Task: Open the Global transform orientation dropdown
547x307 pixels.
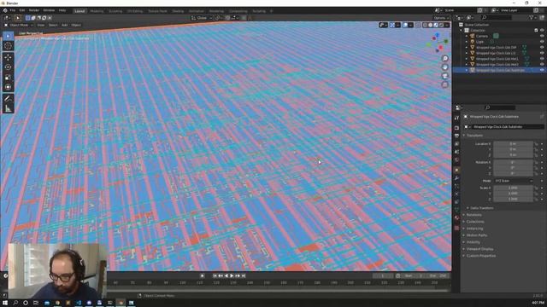Action: coord(202,18)
